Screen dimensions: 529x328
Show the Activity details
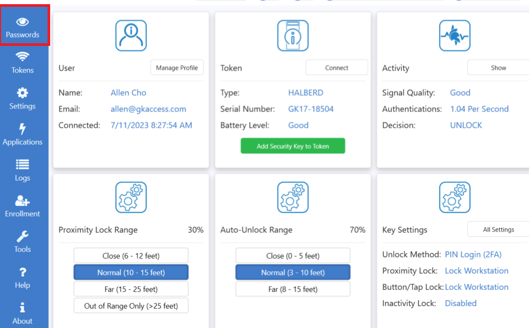[x=498, y=68]
